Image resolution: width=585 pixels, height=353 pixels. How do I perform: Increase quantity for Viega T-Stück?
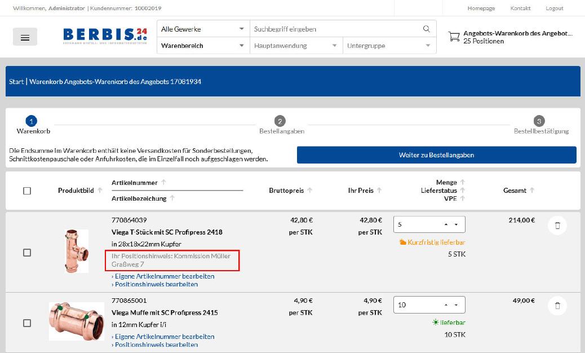(x=446, y=224)
